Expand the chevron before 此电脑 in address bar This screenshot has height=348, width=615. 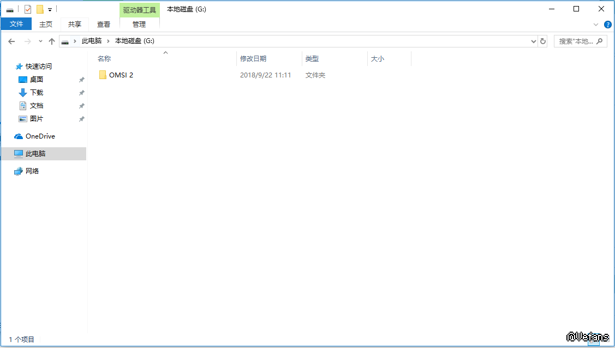(x=75, y=41)
